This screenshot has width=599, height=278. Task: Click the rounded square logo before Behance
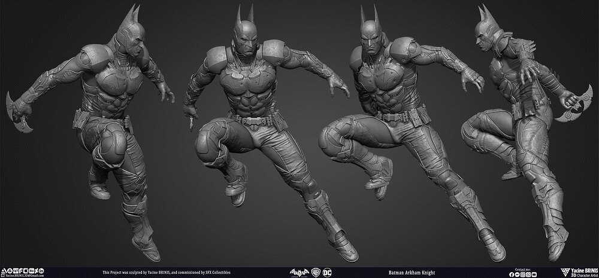[x=26, y=271]
